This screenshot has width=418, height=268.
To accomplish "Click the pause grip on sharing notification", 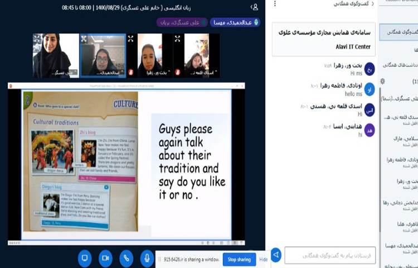I will pyautogui.click(x=160, y=260).
